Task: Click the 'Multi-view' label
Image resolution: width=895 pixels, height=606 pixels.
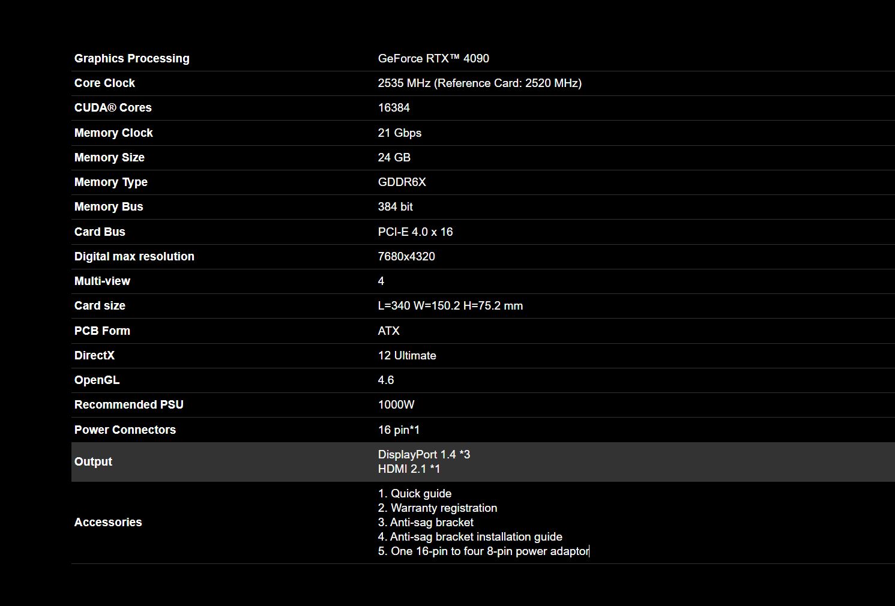Action: tap(102, 281)
